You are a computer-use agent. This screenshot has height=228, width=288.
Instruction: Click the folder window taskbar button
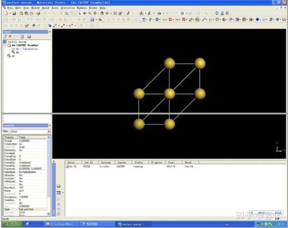(62, 224)
